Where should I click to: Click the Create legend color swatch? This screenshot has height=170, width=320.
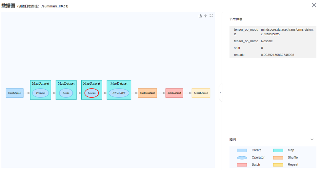click(242, 150)
